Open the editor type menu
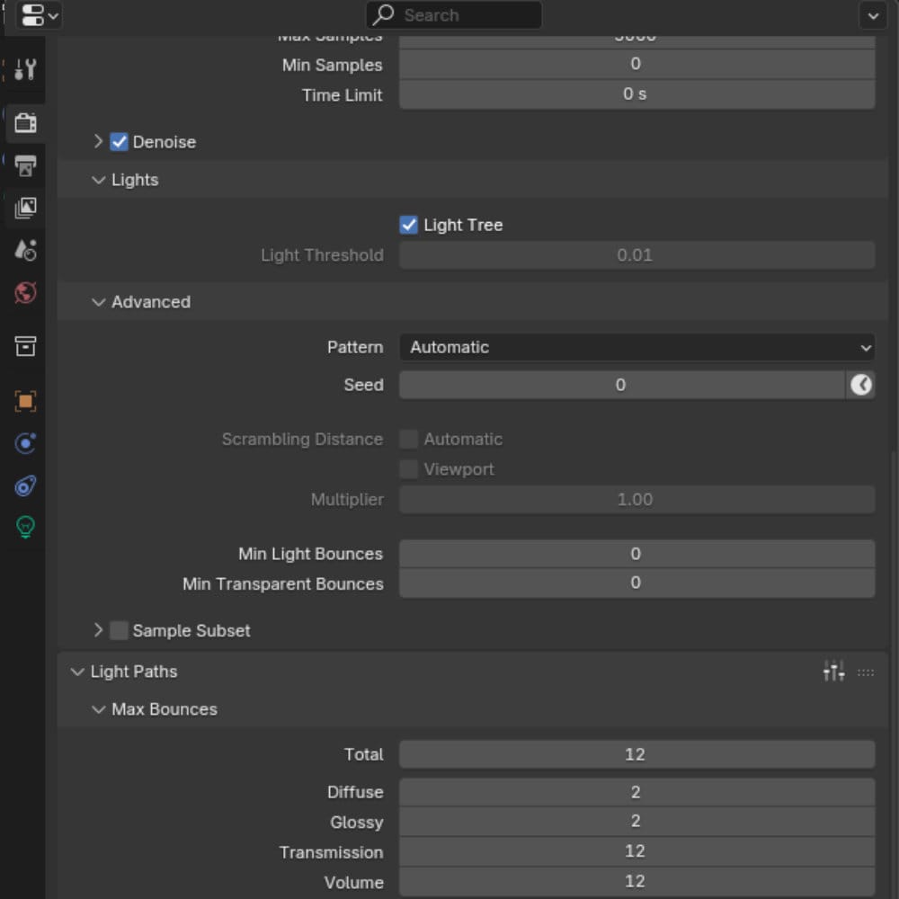Viewport: 899px width, 899px height. pyautogui.click(x=39, y=15)
